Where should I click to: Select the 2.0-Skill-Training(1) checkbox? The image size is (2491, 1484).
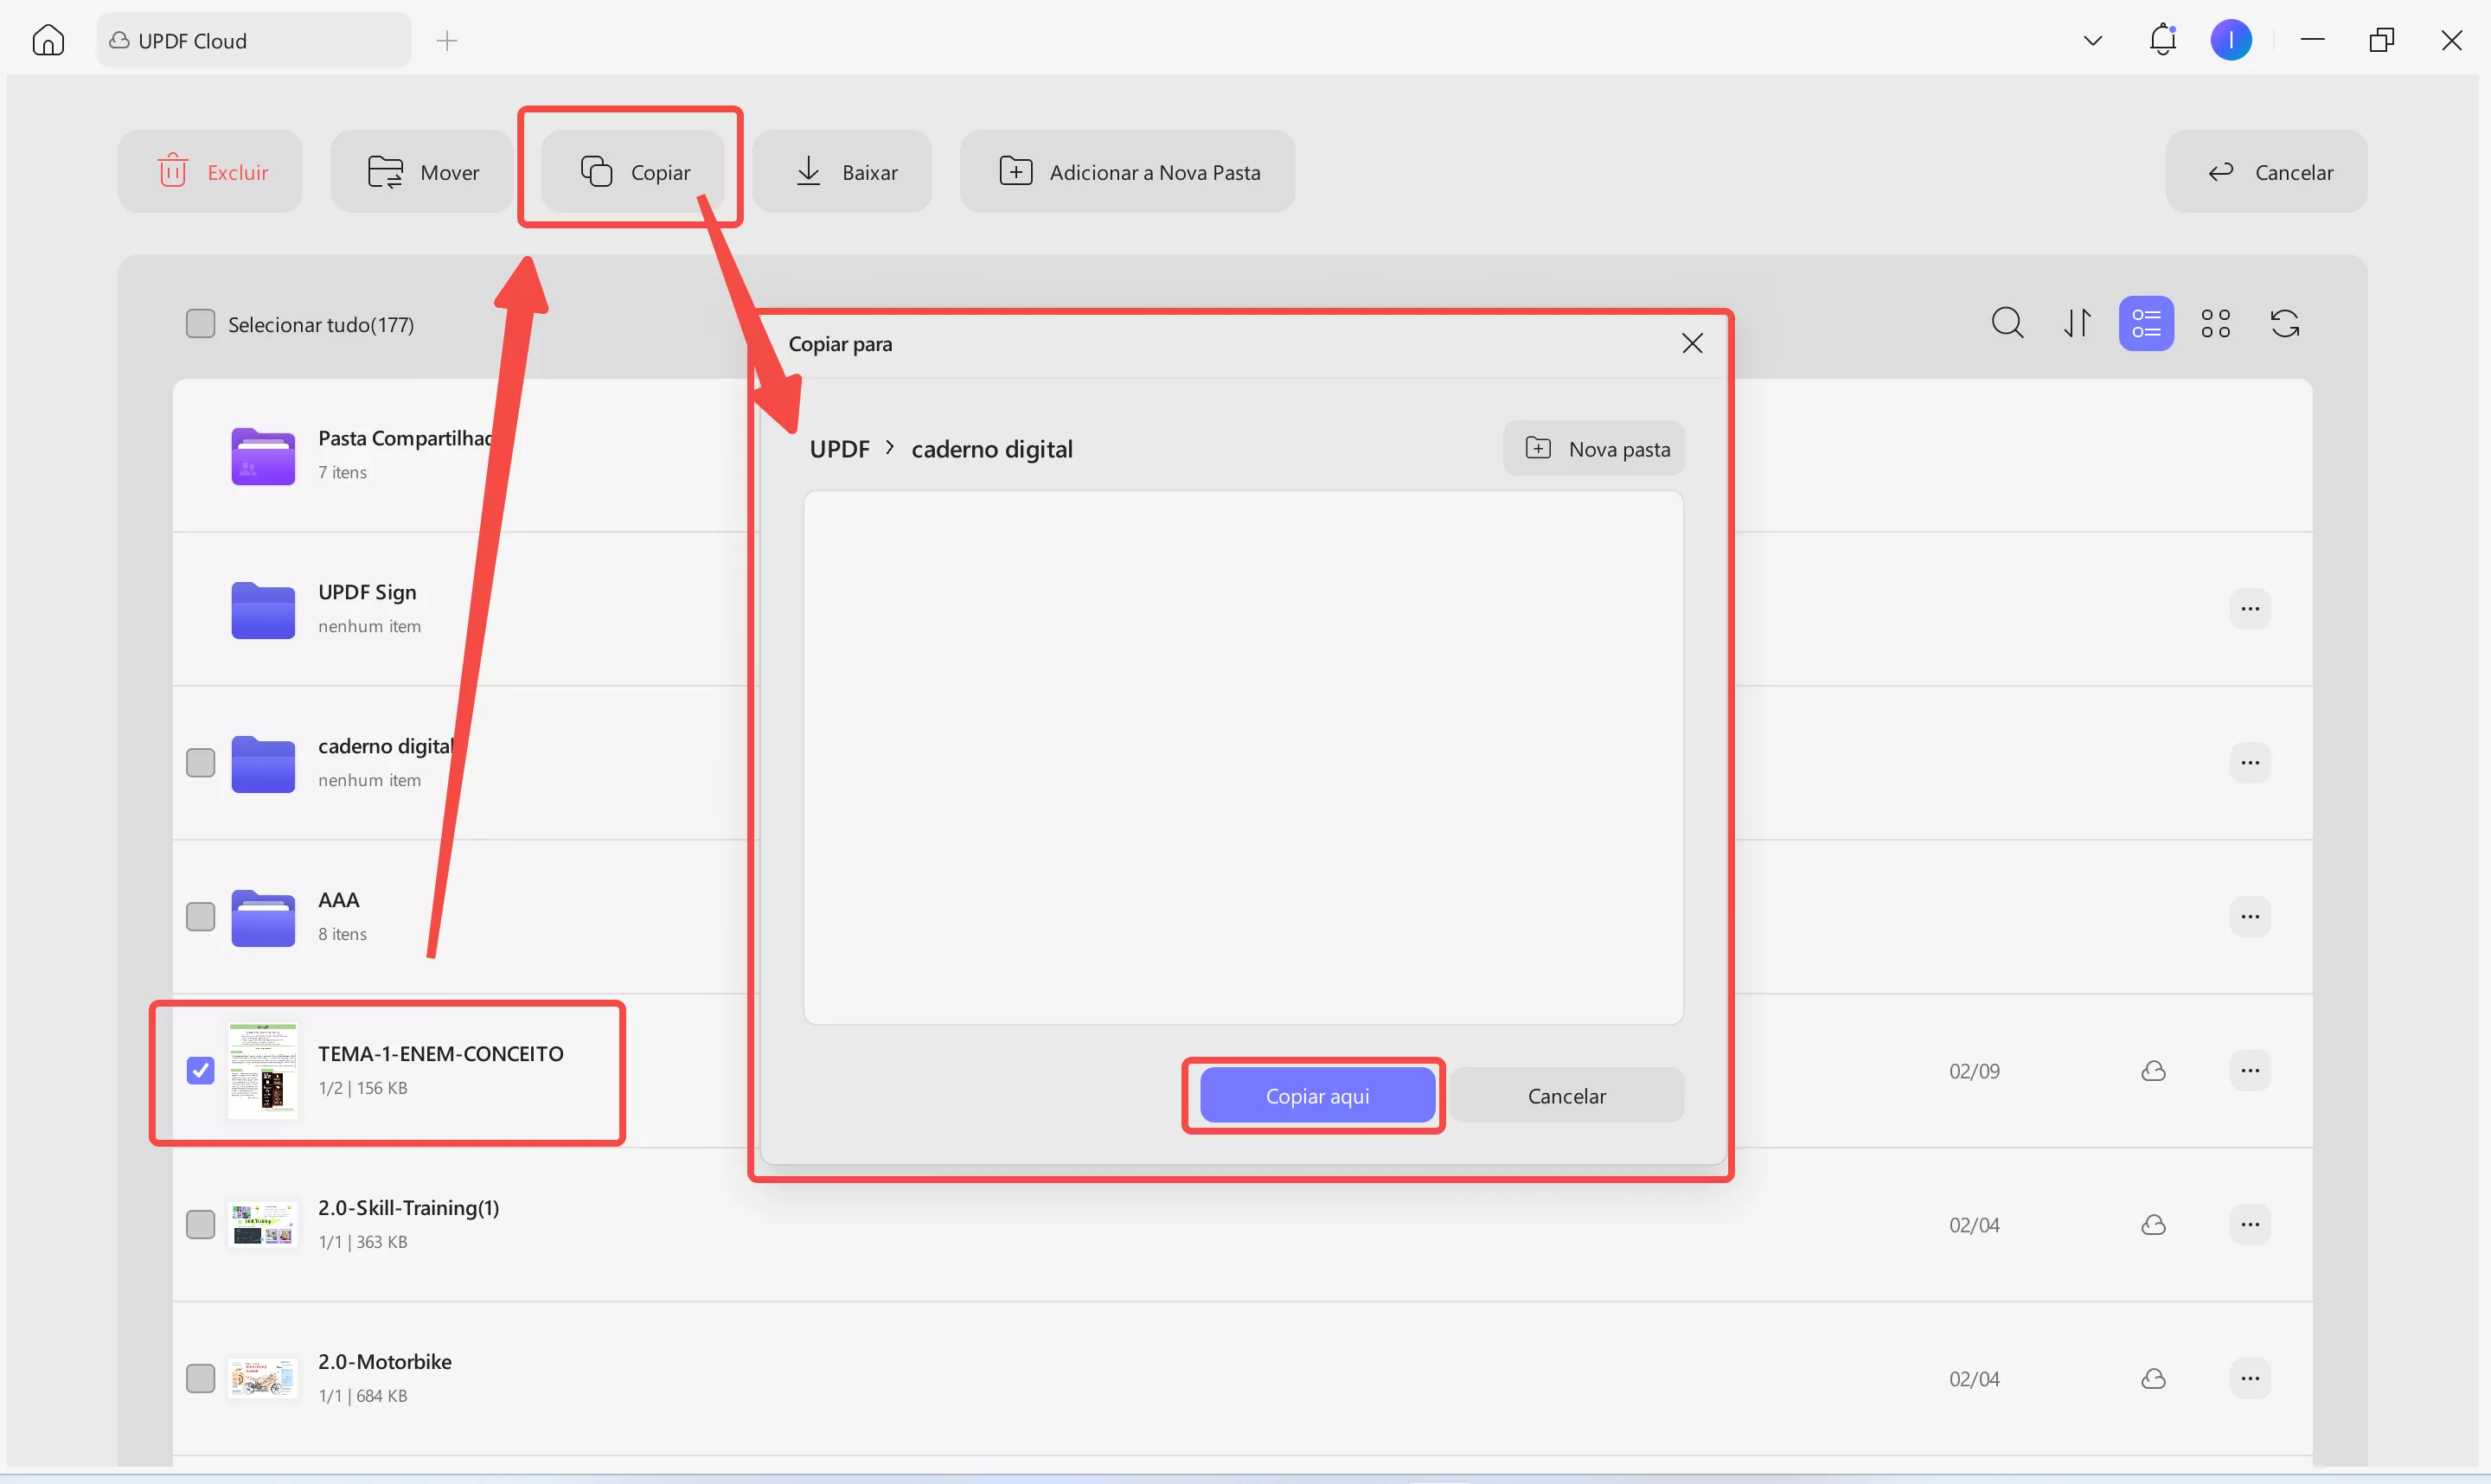pyautogui.click(x=201, y=1224)
